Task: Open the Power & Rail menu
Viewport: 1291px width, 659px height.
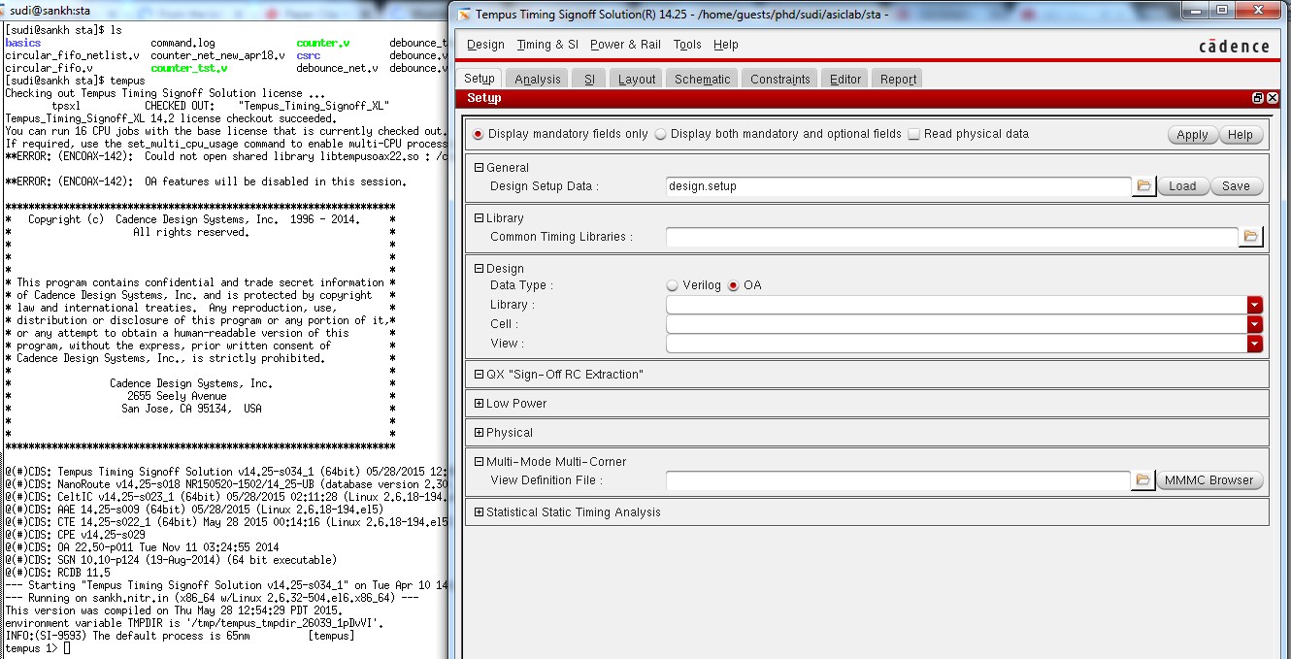Action: click(625, 45)
